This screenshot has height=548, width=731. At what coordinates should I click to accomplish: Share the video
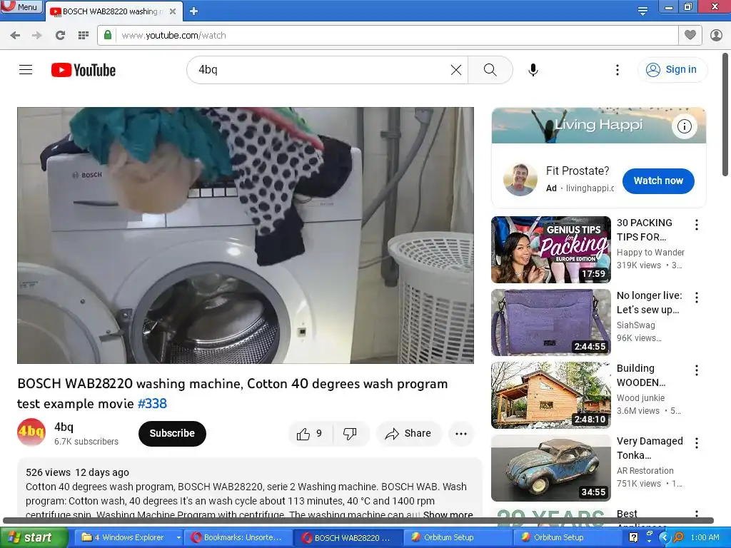coord(408,434)
